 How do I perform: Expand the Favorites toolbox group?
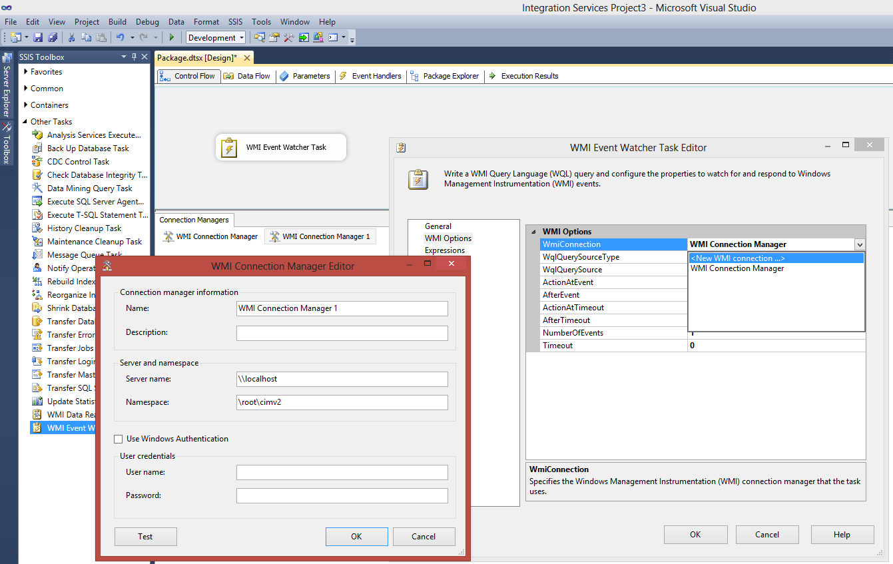[26, 72]
